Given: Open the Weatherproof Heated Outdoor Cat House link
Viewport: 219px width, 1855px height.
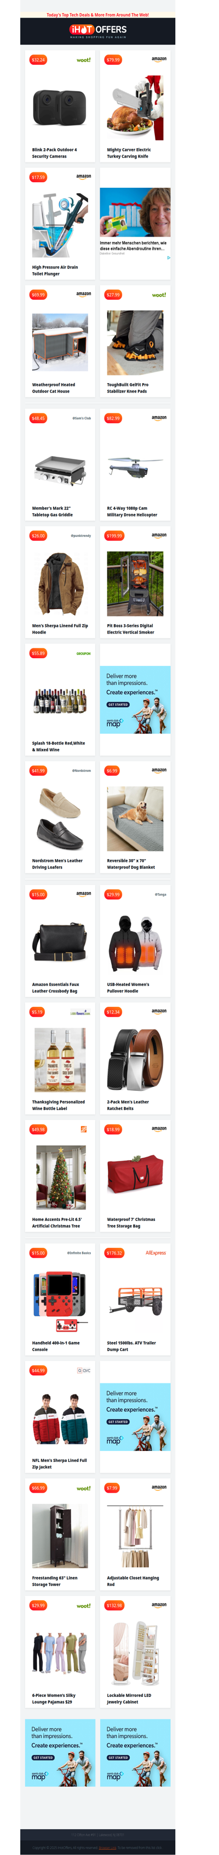Looking at the screenshot, I should tap(53, 388).
